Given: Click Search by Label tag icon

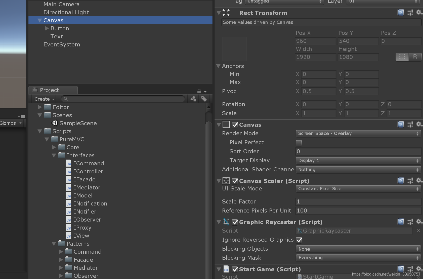Looking at the screenshot, I should (x=204, y=99).
